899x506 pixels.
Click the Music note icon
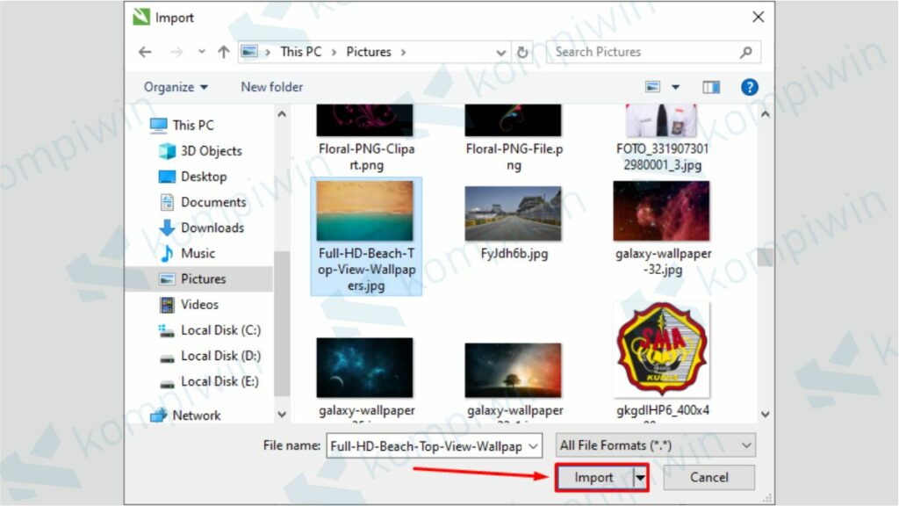(167, 253)
